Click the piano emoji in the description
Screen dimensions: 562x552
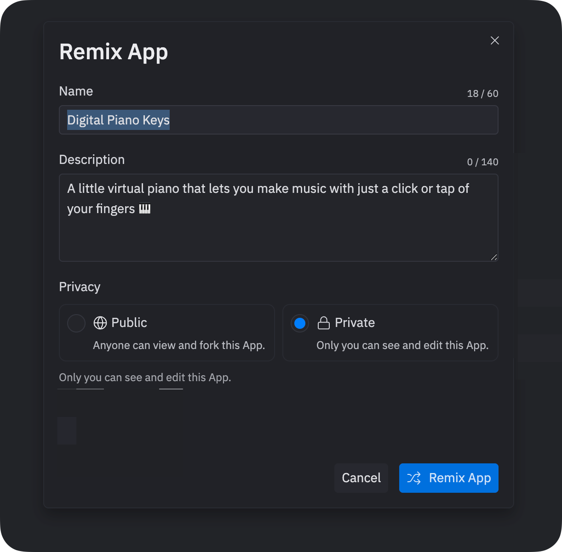point(145,208)
